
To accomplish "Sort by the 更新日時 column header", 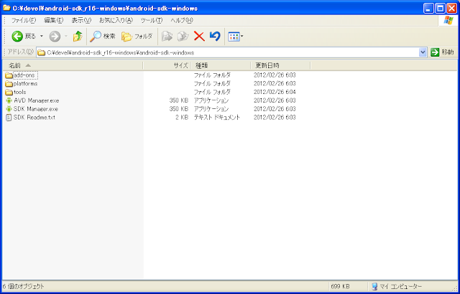I will tap(280, 65).
